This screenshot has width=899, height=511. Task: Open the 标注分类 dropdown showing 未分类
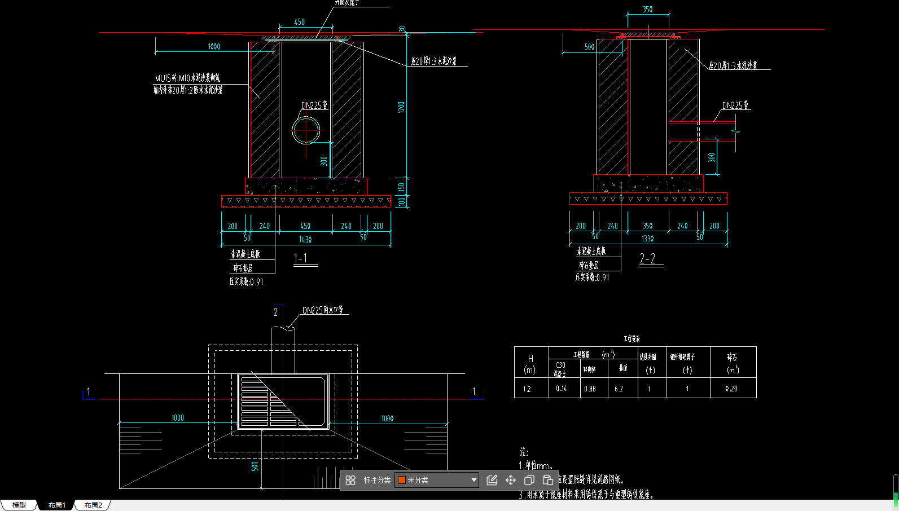[x=437, y=480]
